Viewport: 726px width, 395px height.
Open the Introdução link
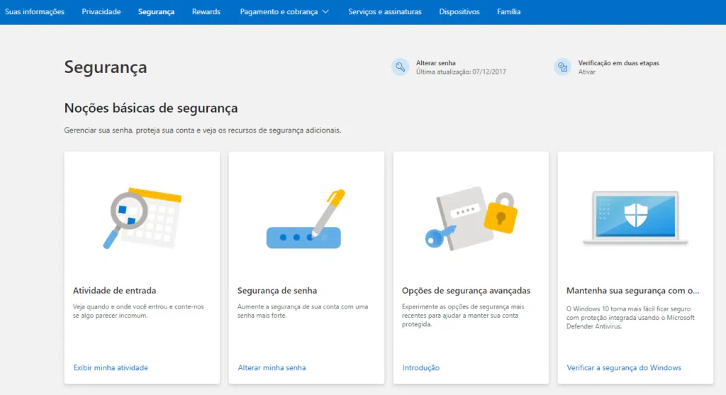click(x=421, y=367)
